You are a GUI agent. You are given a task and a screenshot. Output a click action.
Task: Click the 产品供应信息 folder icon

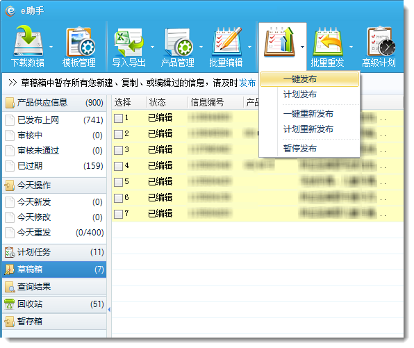pos(10,103)
